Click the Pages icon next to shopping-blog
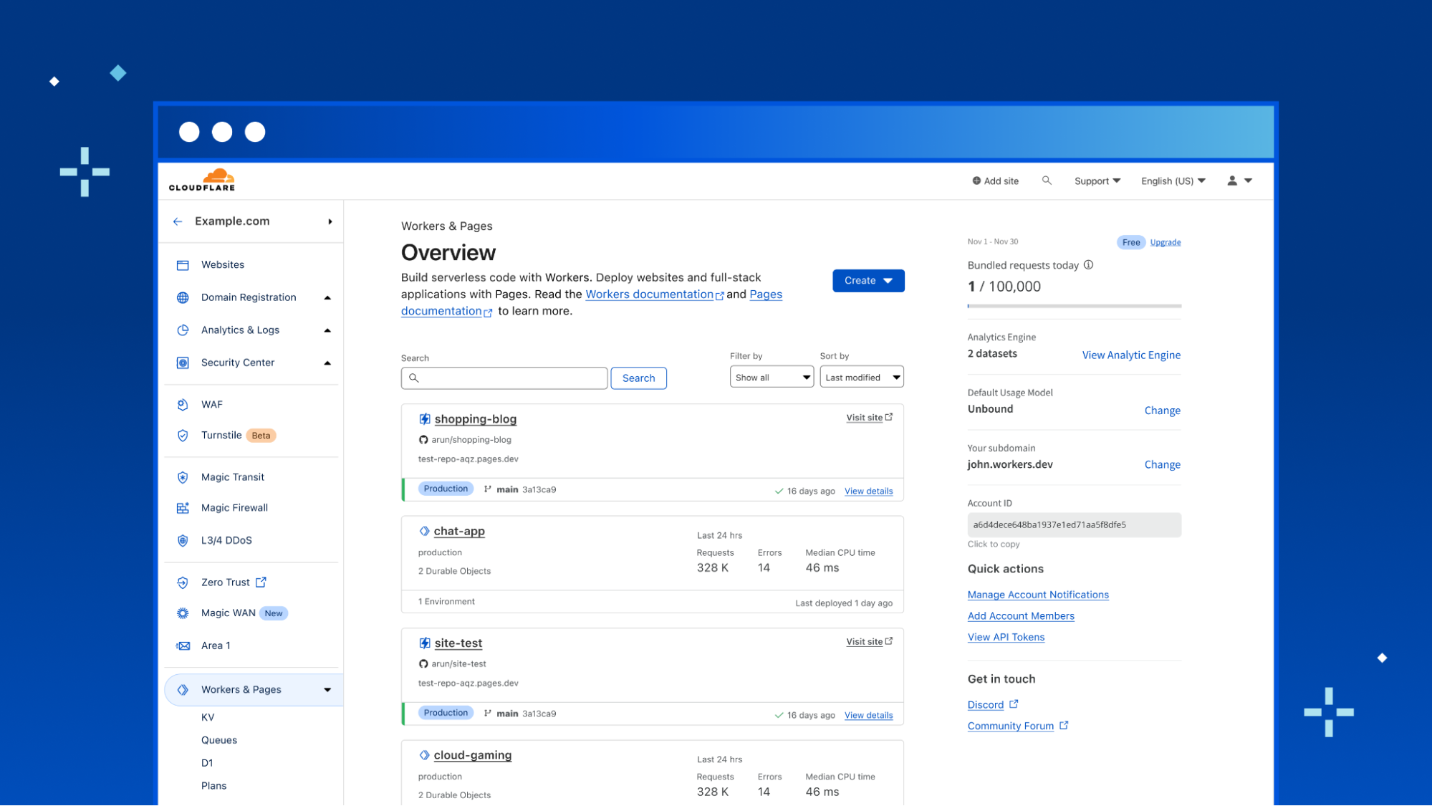This screenshot has height=806, width=1432. (425, 419)
